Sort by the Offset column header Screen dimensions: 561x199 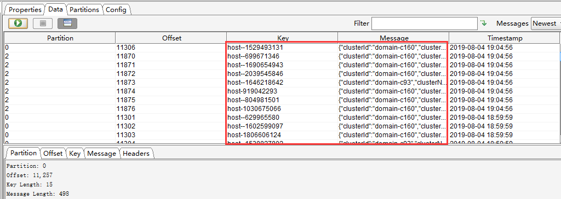[x=171, y=38]
